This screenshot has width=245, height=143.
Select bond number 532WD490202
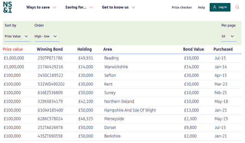pyautogui.click(x=51, y=84)
